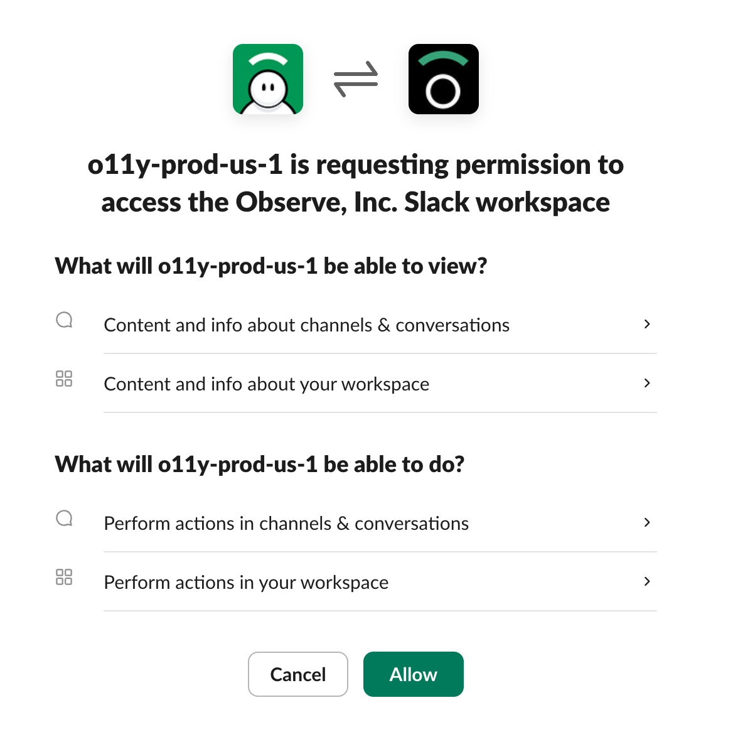733x737 pixels.
Task: Click the black Observe workspace logo
Action: pos(443,79)
